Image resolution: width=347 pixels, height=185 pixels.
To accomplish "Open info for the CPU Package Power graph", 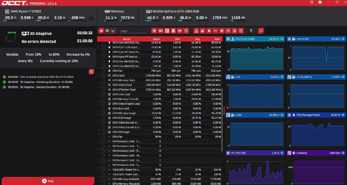I will [x=343, y=115].
